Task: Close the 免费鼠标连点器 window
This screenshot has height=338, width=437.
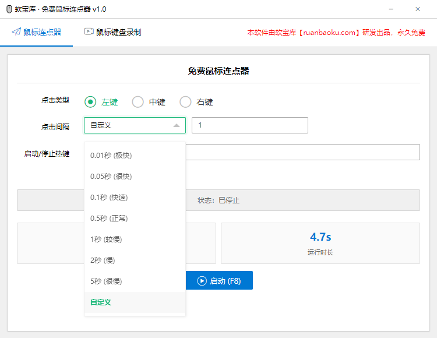Action: (x=418, y=9)
